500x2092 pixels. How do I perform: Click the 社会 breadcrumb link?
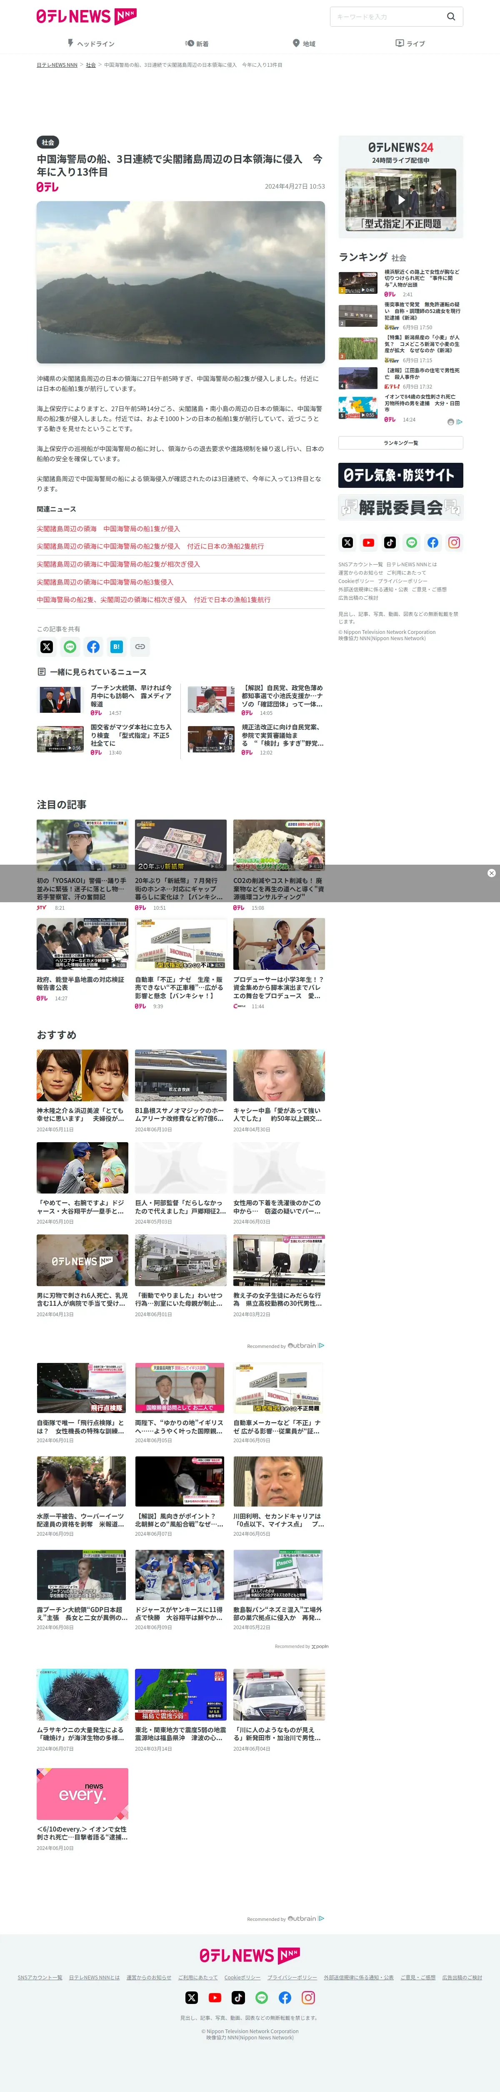91,65
